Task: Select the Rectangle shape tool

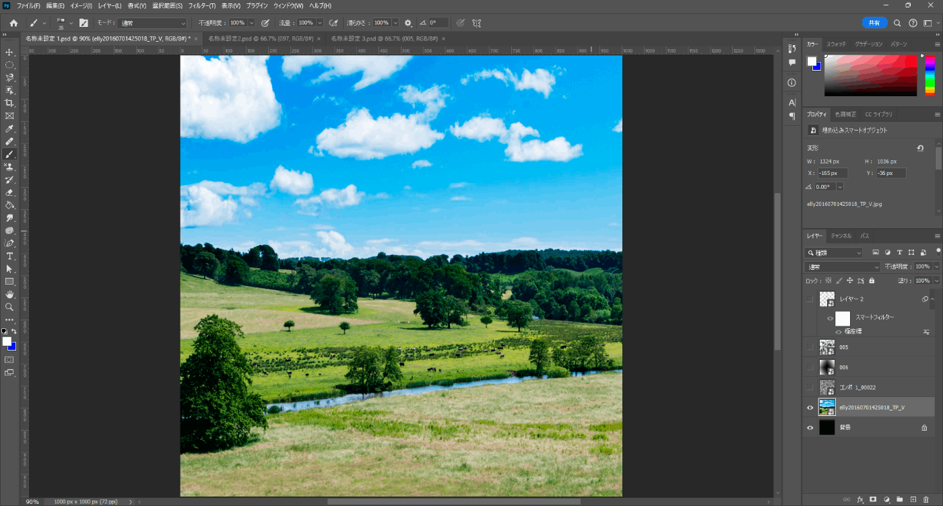Action: coord(9,282)
